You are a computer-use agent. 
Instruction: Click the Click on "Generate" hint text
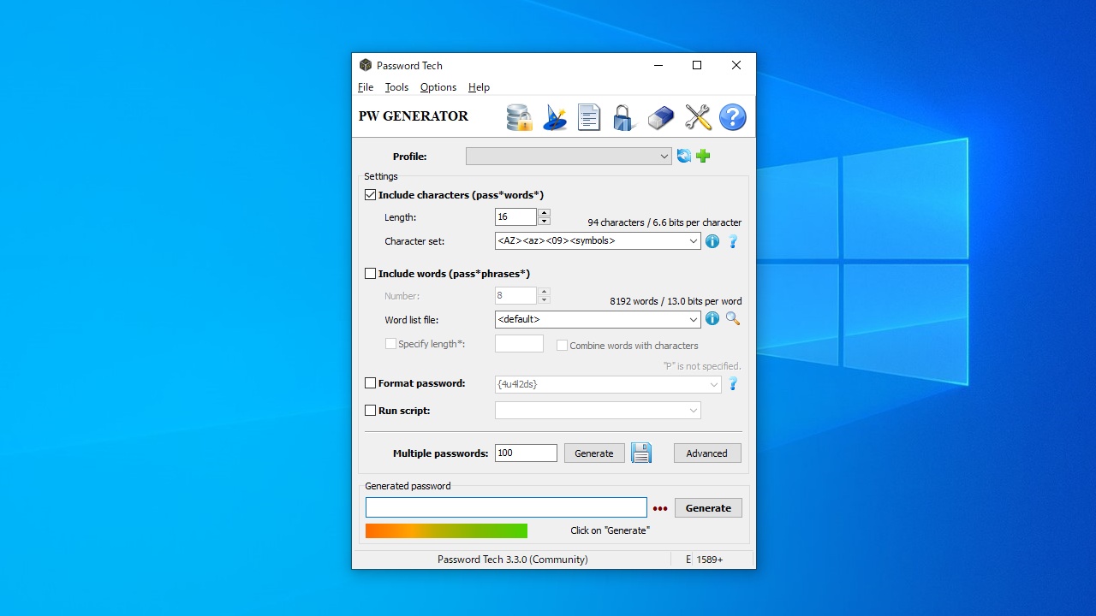(x=610, y=530)
